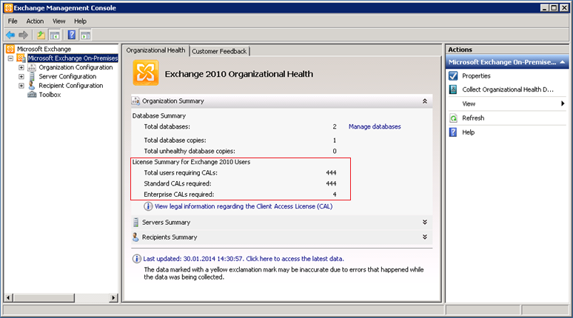Viewport: 573px width, 318px height.
Task: Expand the Recipient Configuration node
Action: click(21, 86)
